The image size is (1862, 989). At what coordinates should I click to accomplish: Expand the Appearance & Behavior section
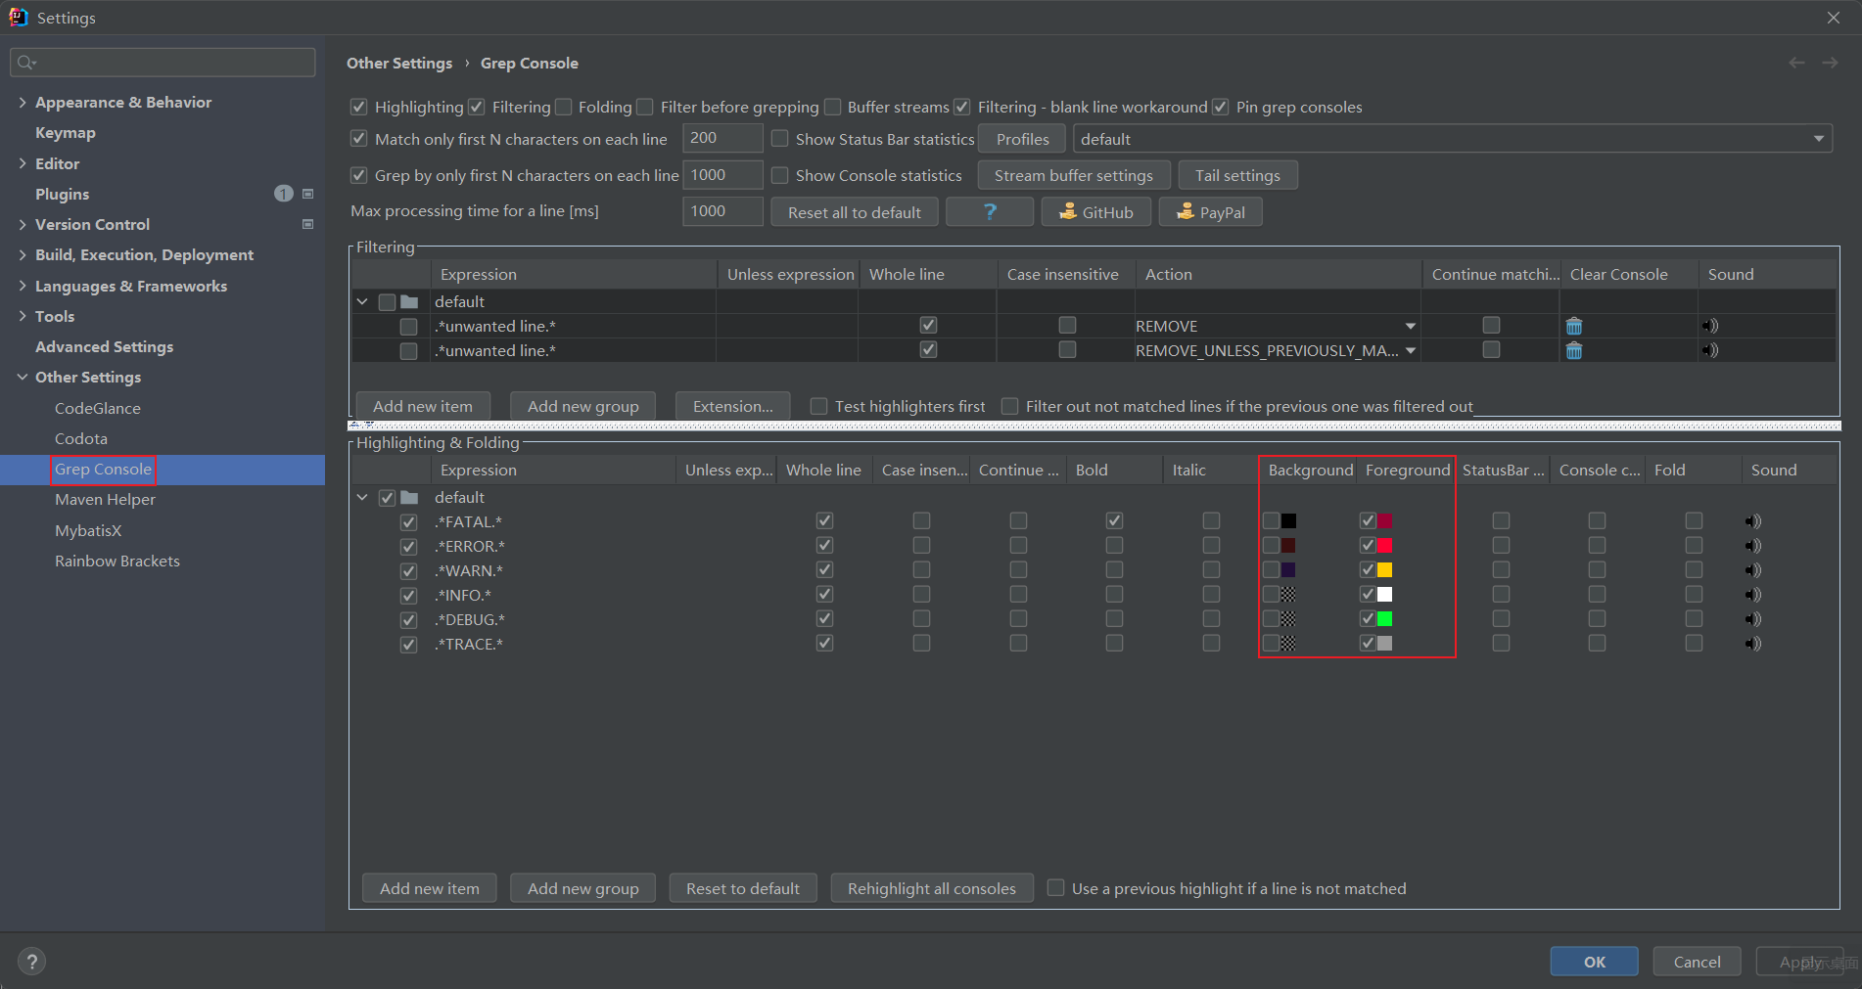(23, 102)
